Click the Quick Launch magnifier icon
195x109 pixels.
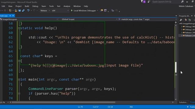182,2
